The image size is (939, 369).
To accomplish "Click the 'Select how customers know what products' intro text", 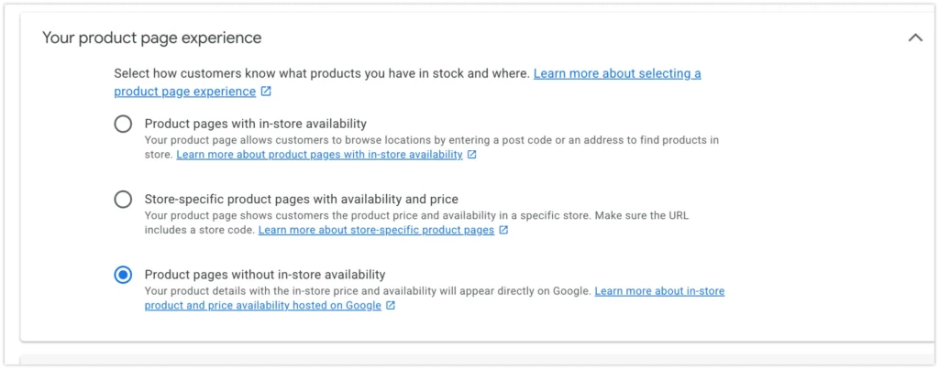I will (x=321, y=73).
